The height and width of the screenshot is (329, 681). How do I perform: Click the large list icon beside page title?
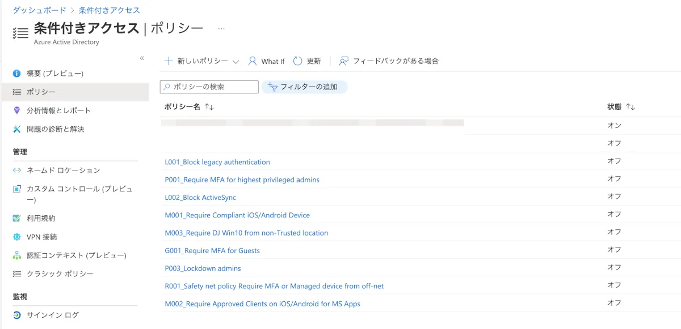tap(20, 32)
